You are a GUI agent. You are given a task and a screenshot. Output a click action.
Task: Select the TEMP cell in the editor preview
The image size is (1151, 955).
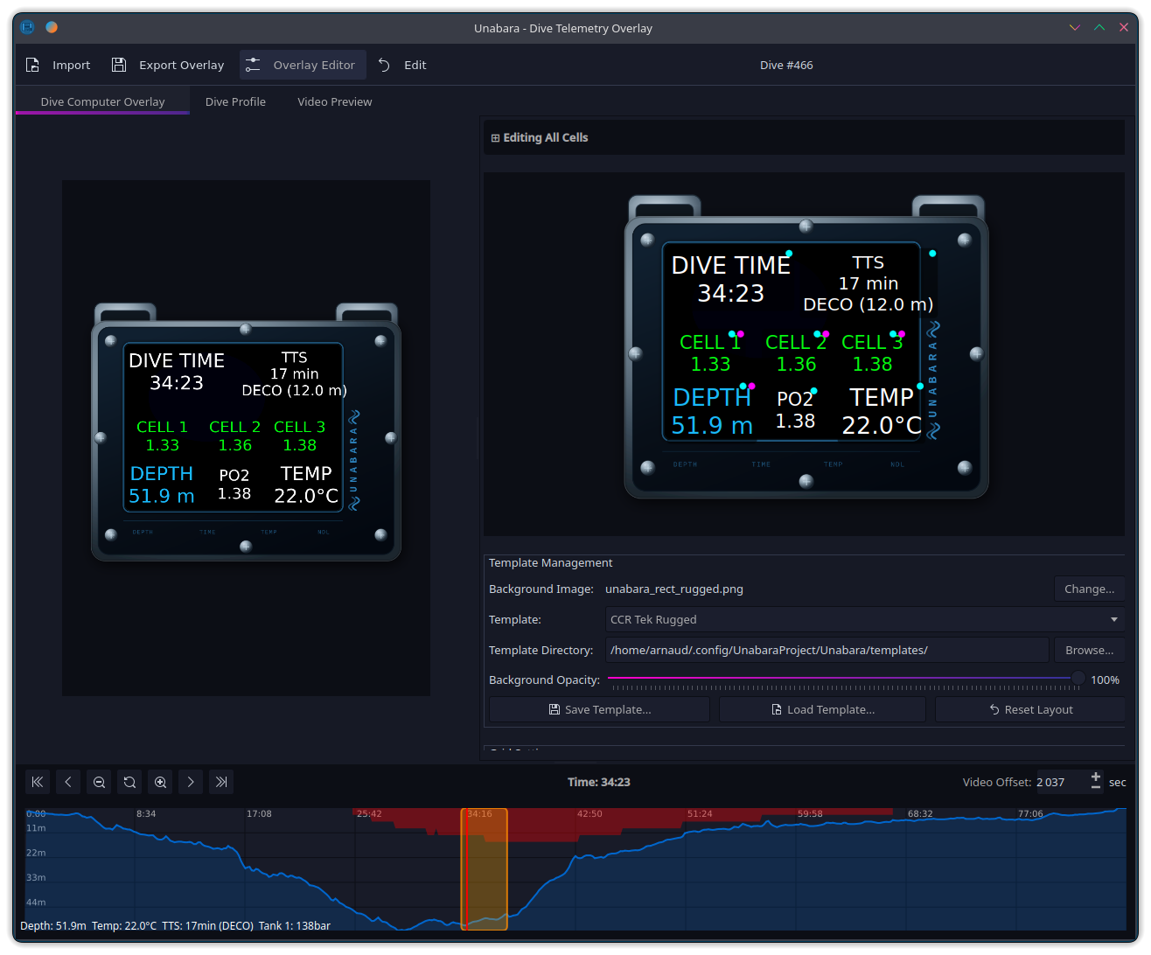coord(882,411)
